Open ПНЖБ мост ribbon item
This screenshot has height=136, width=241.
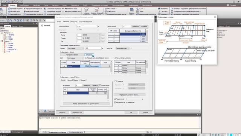pos(111,9)
